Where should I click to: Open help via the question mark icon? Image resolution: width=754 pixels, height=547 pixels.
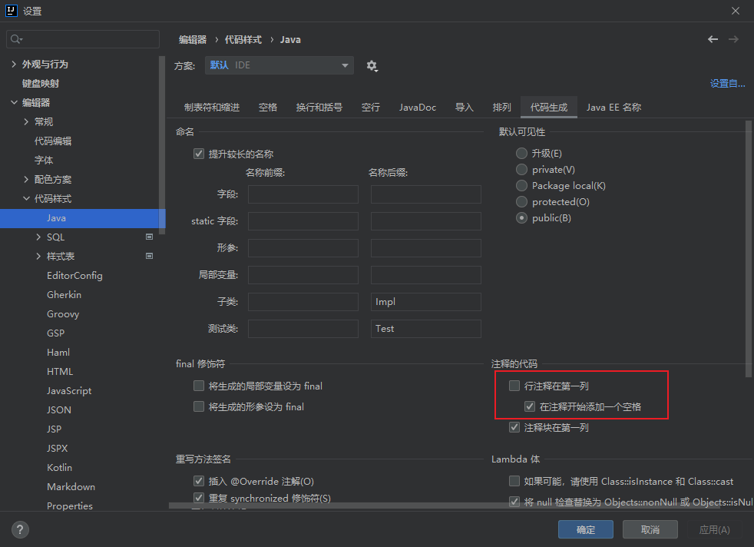coord(20,529)
